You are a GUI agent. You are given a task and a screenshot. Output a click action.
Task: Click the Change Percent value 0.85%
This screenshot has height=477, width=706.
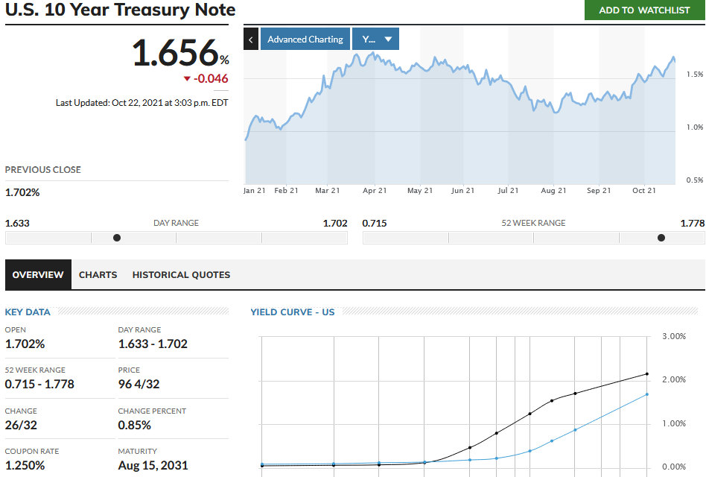click(134, 426)
